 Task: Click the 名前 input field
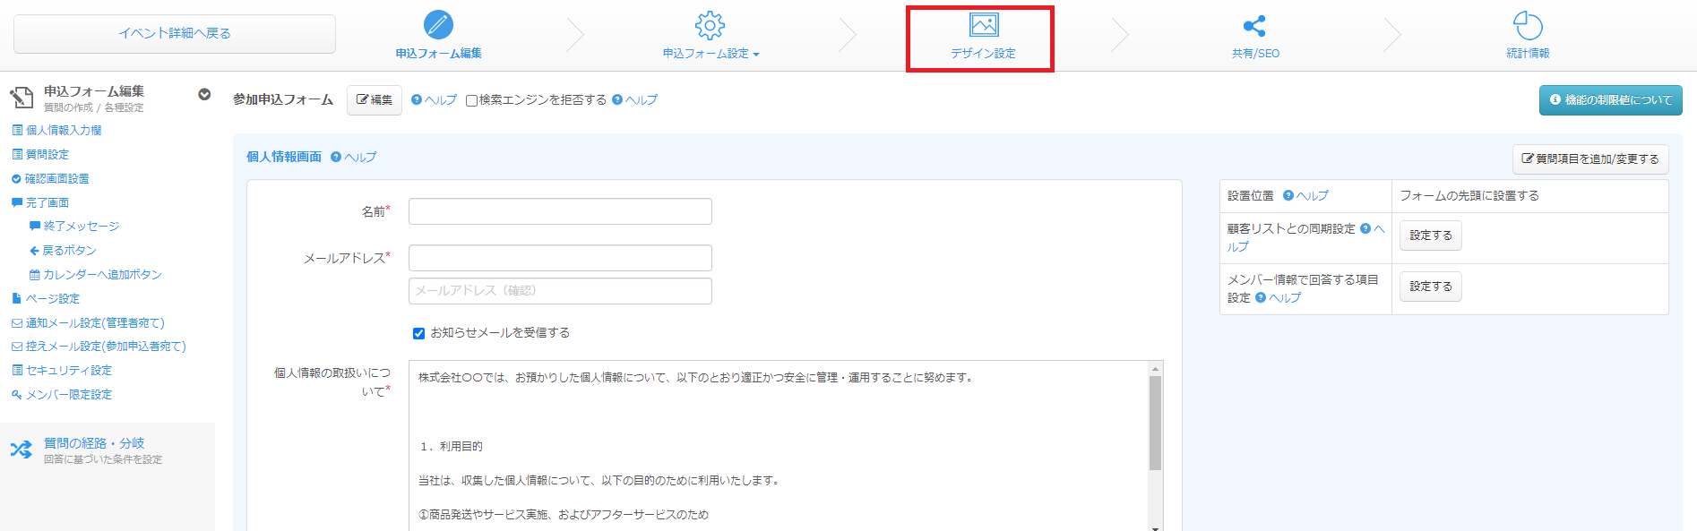560,211
